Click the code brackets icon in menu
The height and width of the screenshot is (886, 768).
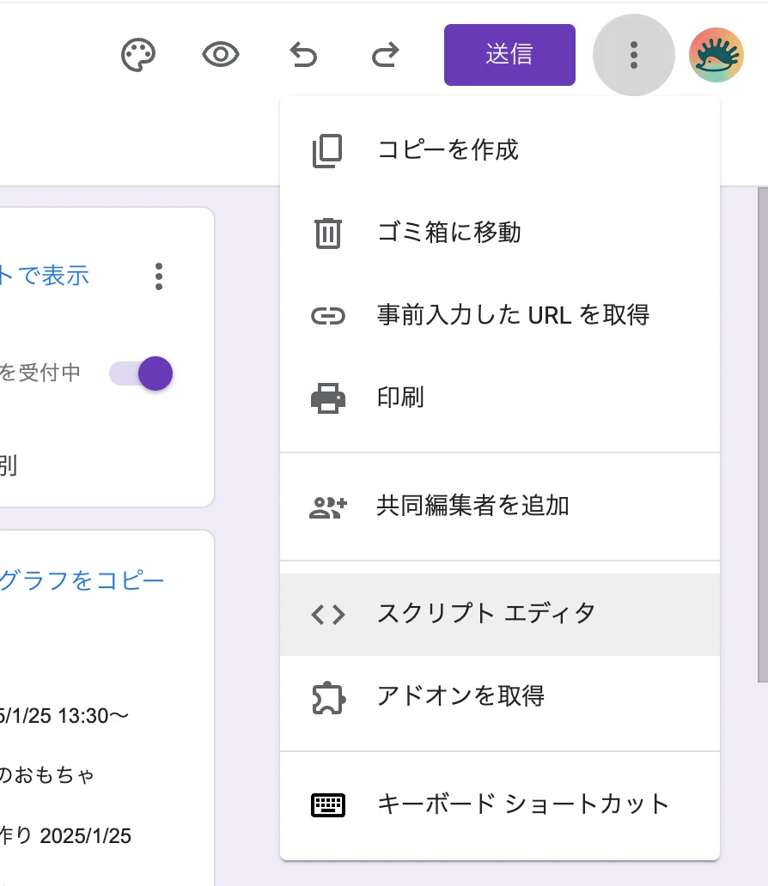coord(328,615)
